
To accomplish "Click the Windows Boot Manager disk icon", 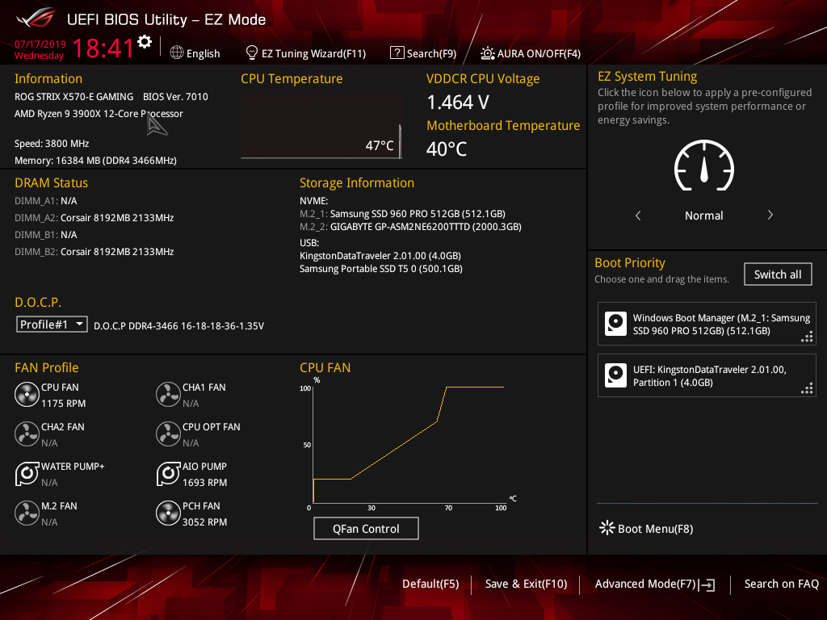I will pos(615,324).
